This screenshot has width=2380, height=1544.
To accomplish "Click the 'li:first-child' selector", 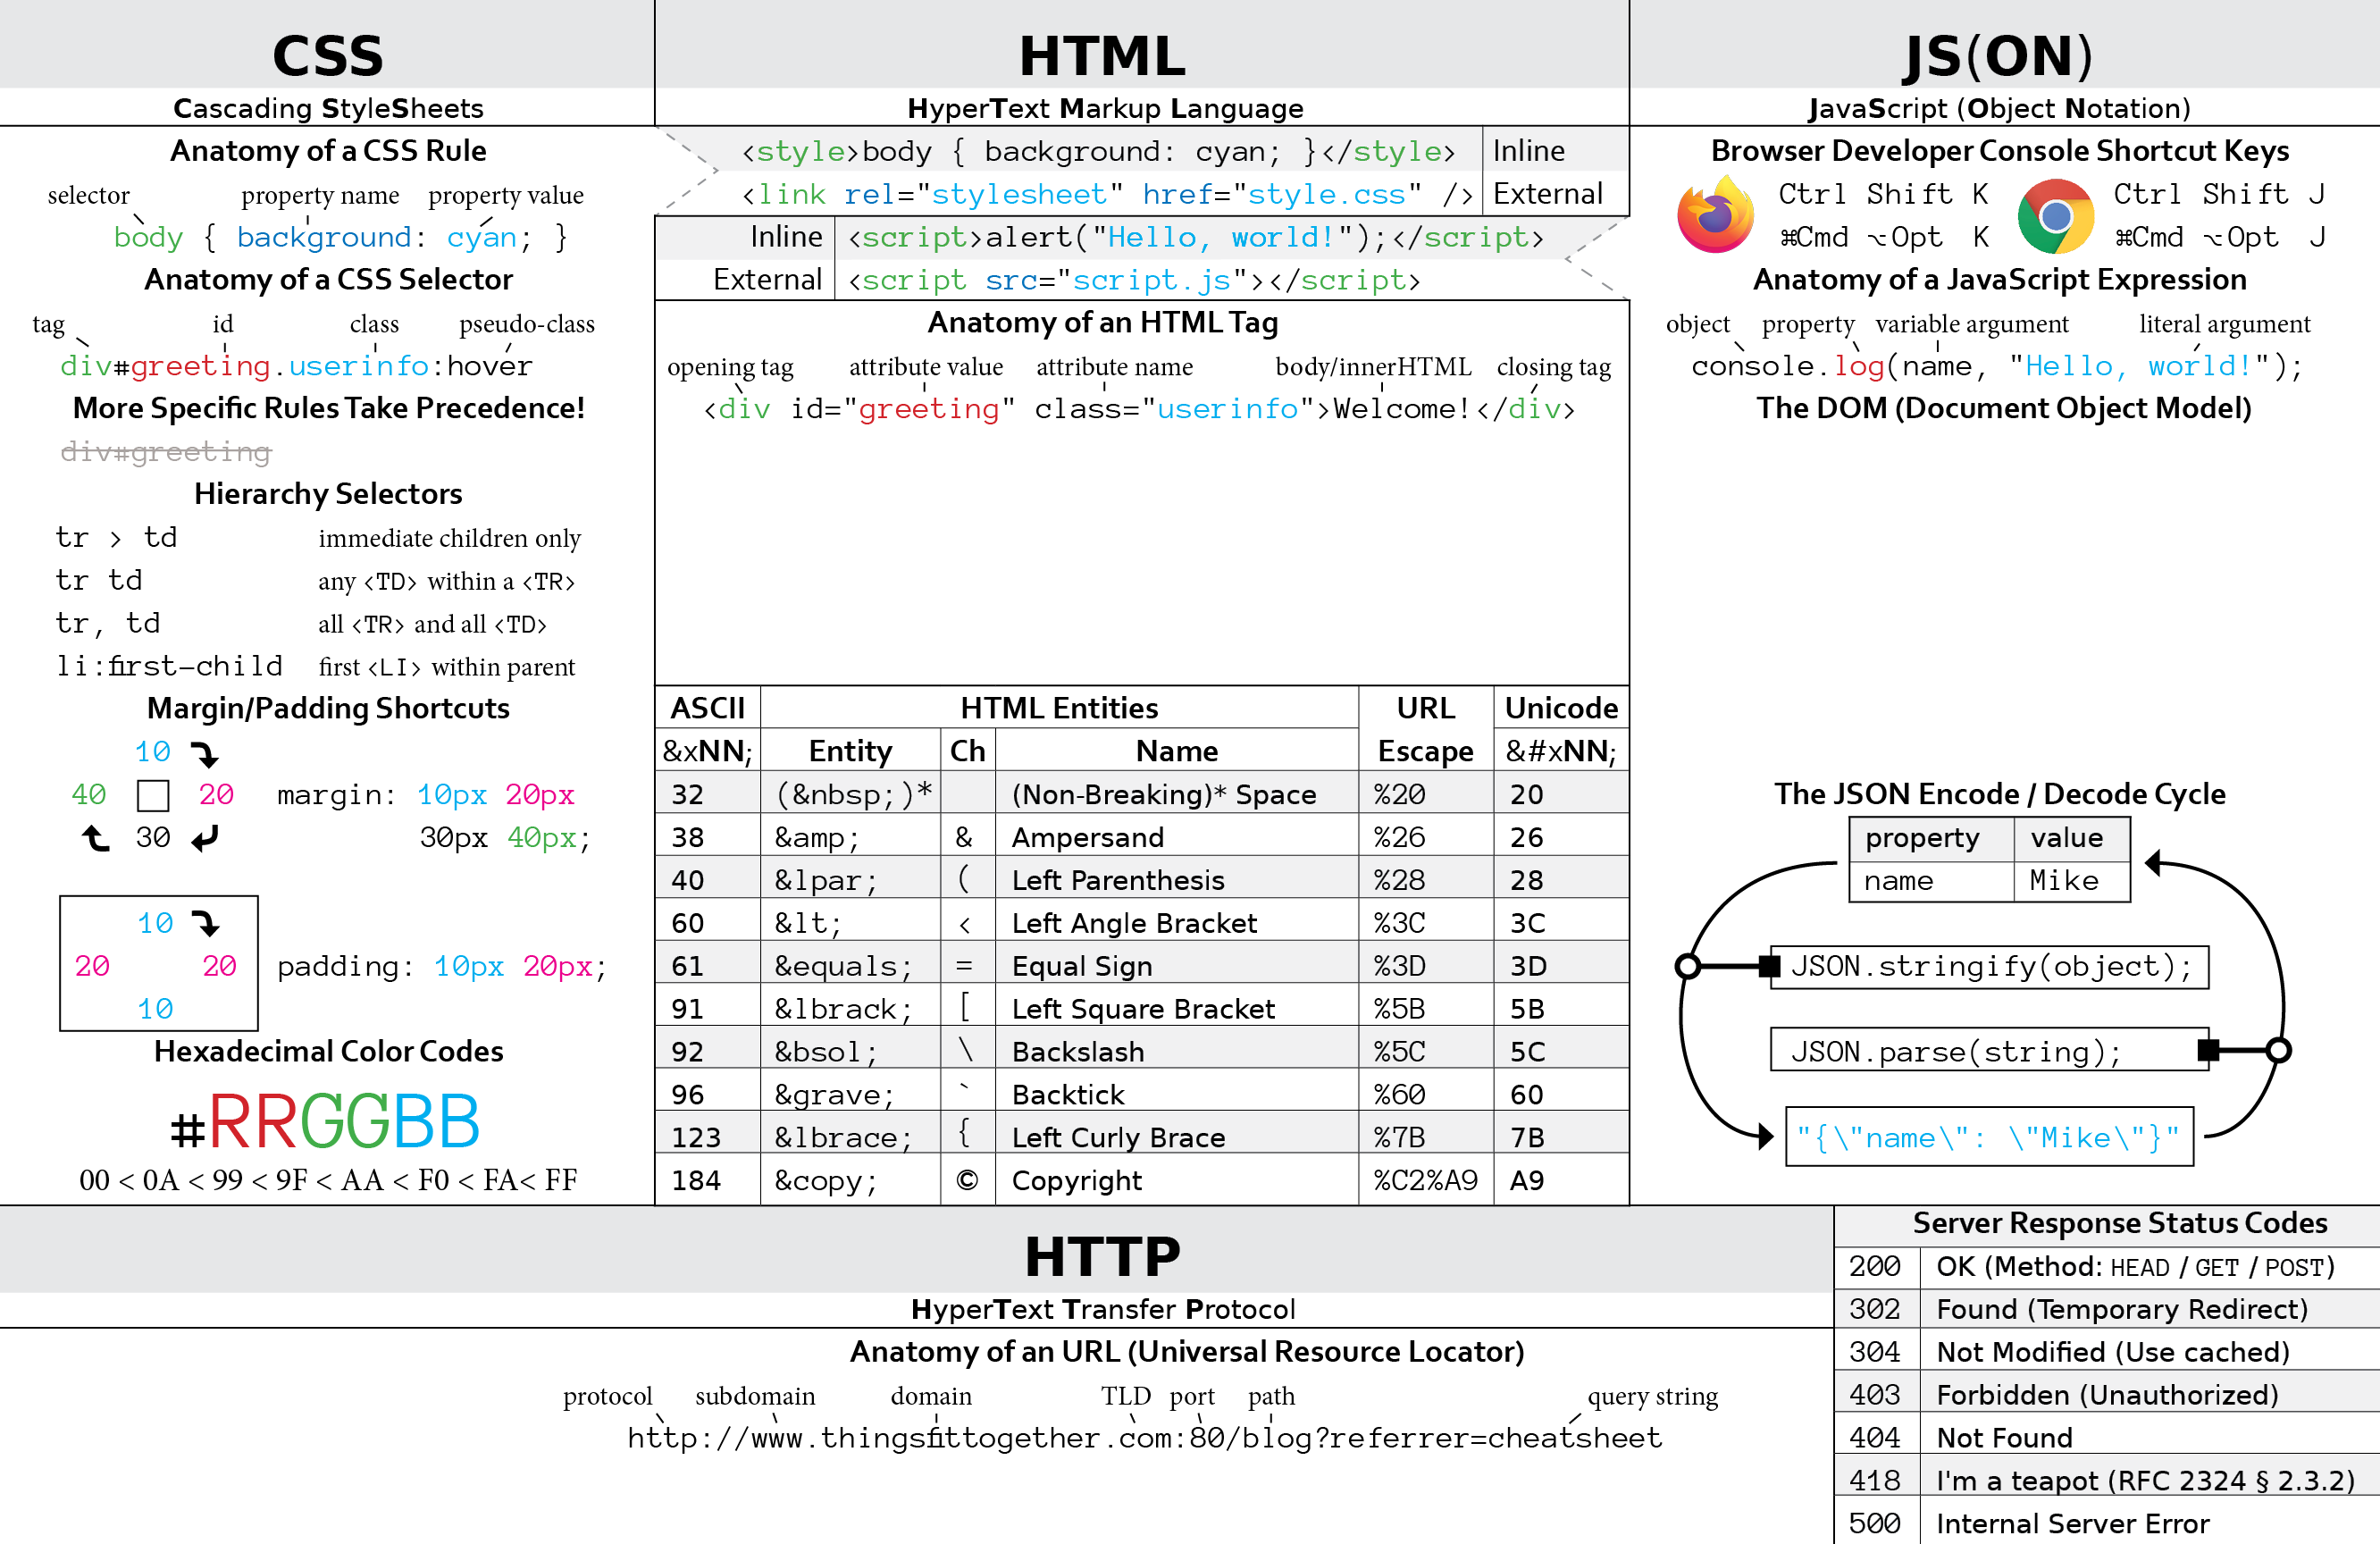I will 170,666.
